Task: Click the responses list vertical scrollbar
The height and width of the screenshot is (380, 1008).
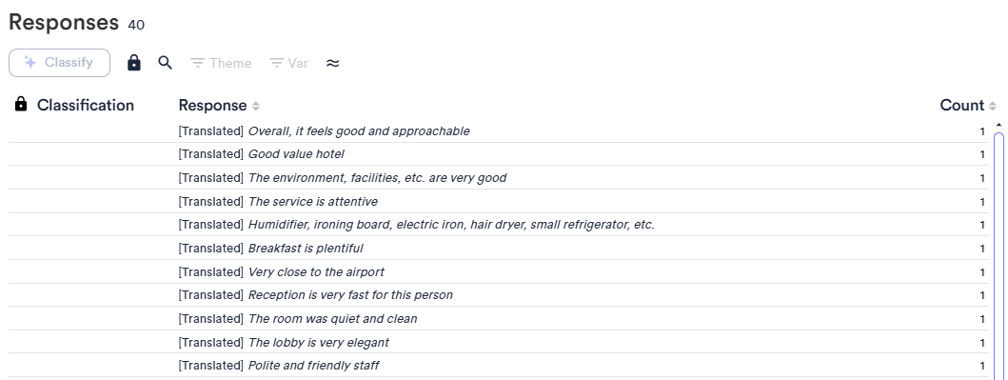Action: click(x=999, y=255)
